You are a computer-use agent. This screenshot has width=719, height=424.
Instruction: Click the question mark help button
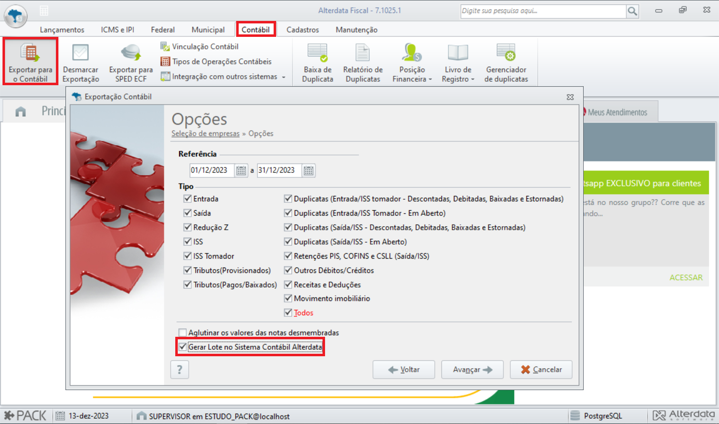tap(180, 370)
